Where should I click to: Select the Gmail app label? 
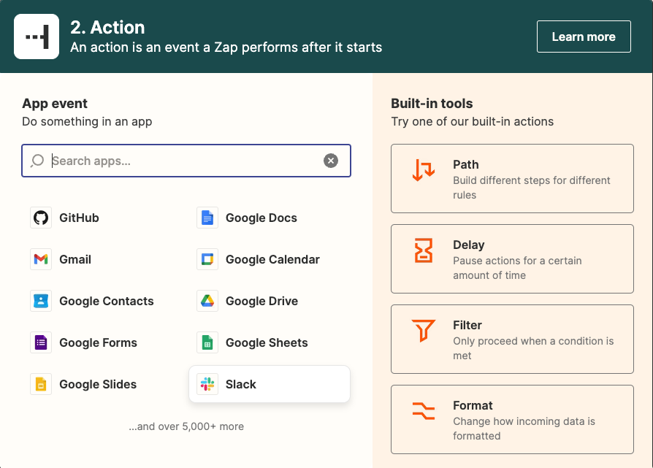point(75,259)
